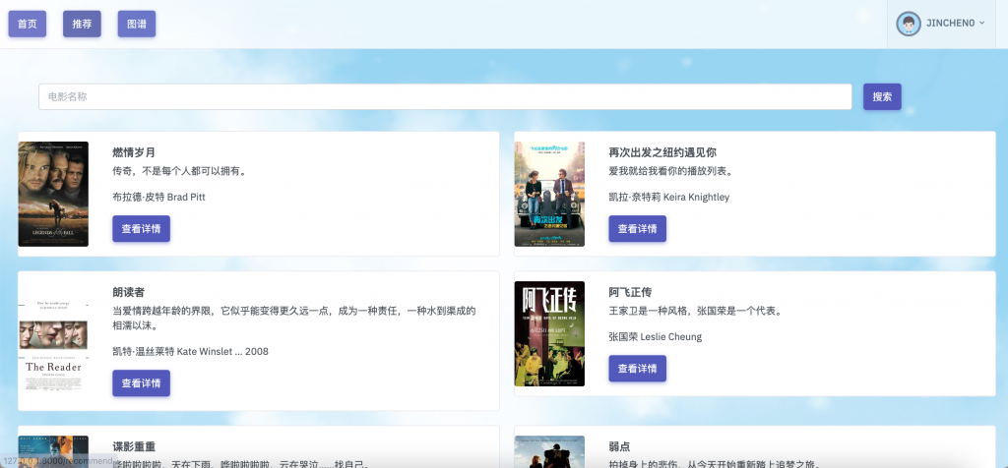Focus the 电影名称 search field
Screen dimensions: 1008x468
(x=445, y=97)
